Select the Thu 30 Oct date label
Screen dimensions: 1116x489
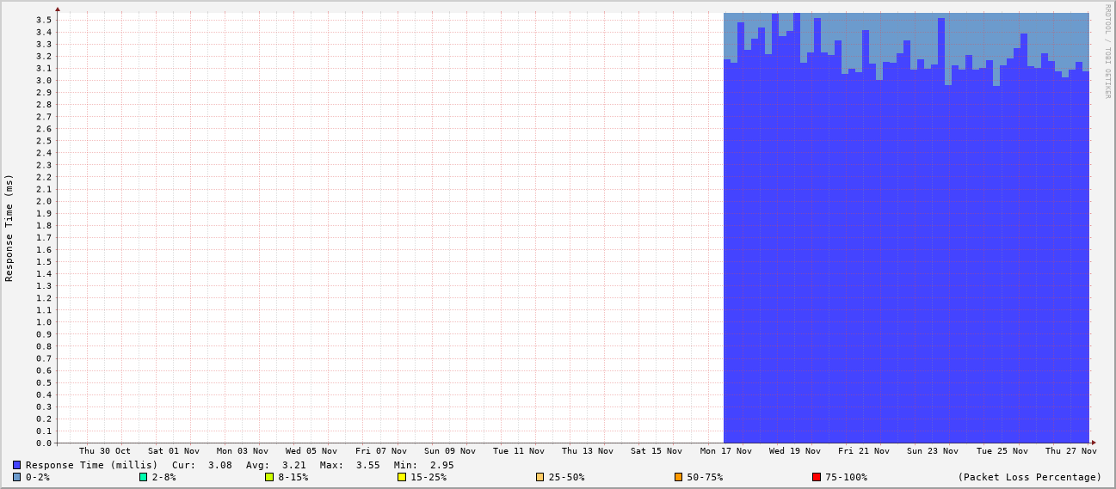(105, 451)
